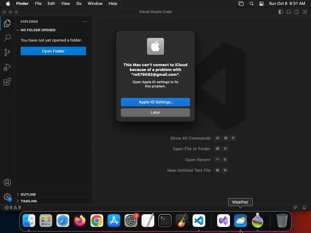Open notifications bell in status bar
The image size is (311, 233).
pos(304,208)
